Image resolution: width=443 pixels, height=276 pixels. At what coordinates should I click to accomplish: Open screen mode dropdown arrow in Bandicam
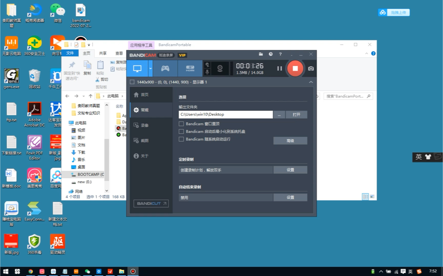click(151, 68)
